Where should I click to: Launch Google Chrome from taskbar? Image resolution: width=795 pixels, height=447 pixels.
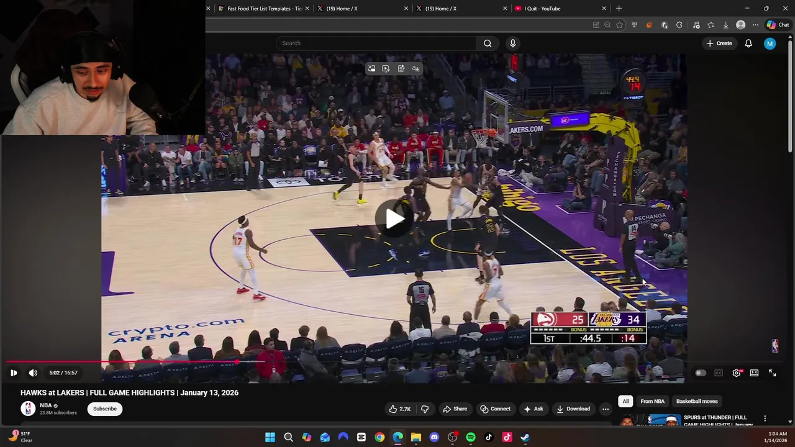[x=379, y=437]
